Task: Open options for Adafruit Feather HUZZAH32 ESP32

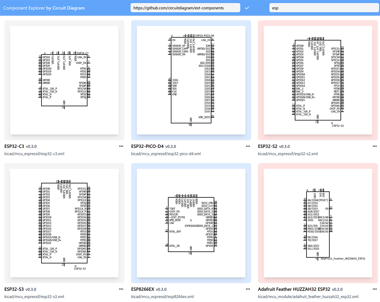Action: coord(375,289)
